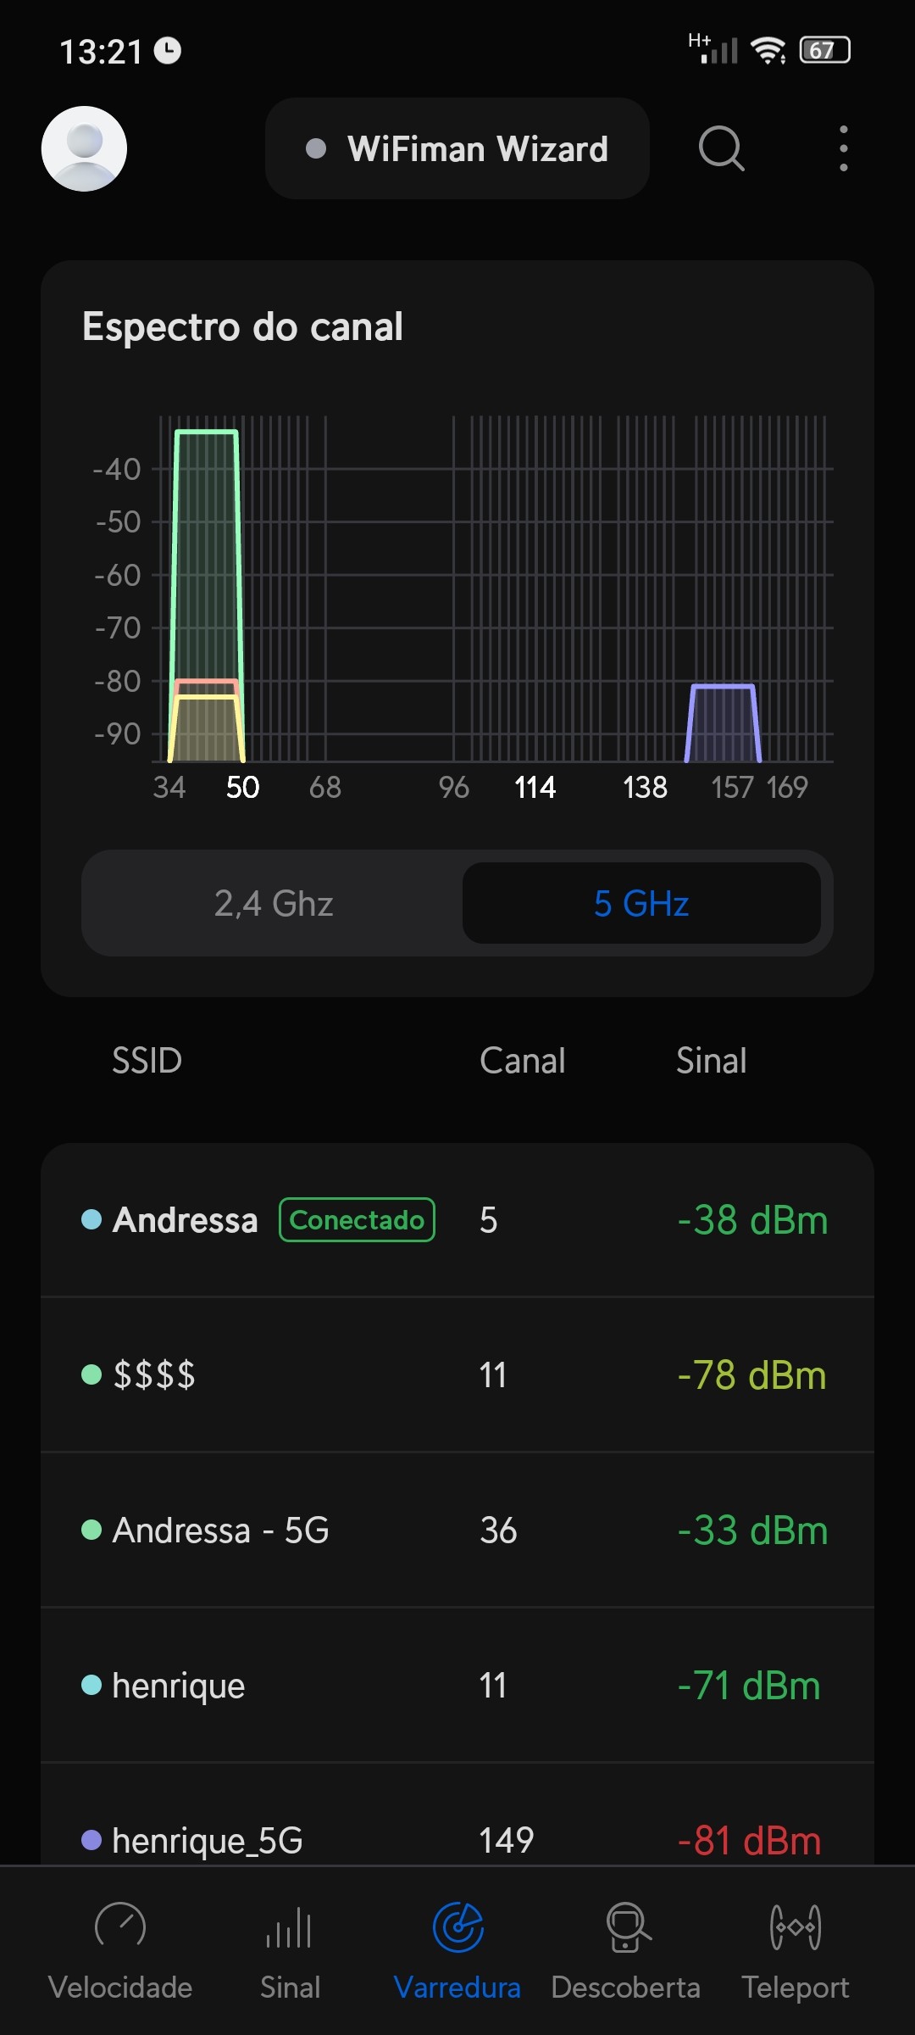Viewport: 915px width, 2035px height.
Task: Tap the Varredura radar icon
Action: 457,1928
